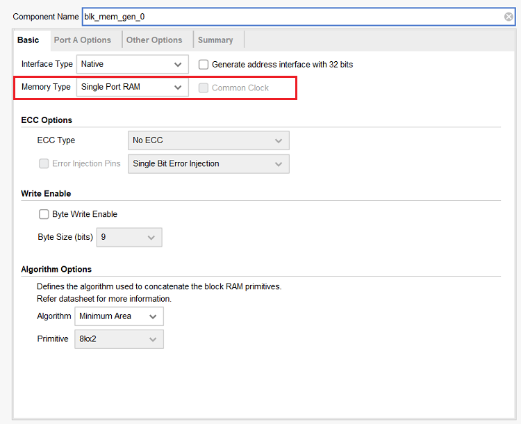This screenshot has height=424, width=521.
Task: Expand the Memory Type dropdown
Action: [x=132, y=88]
